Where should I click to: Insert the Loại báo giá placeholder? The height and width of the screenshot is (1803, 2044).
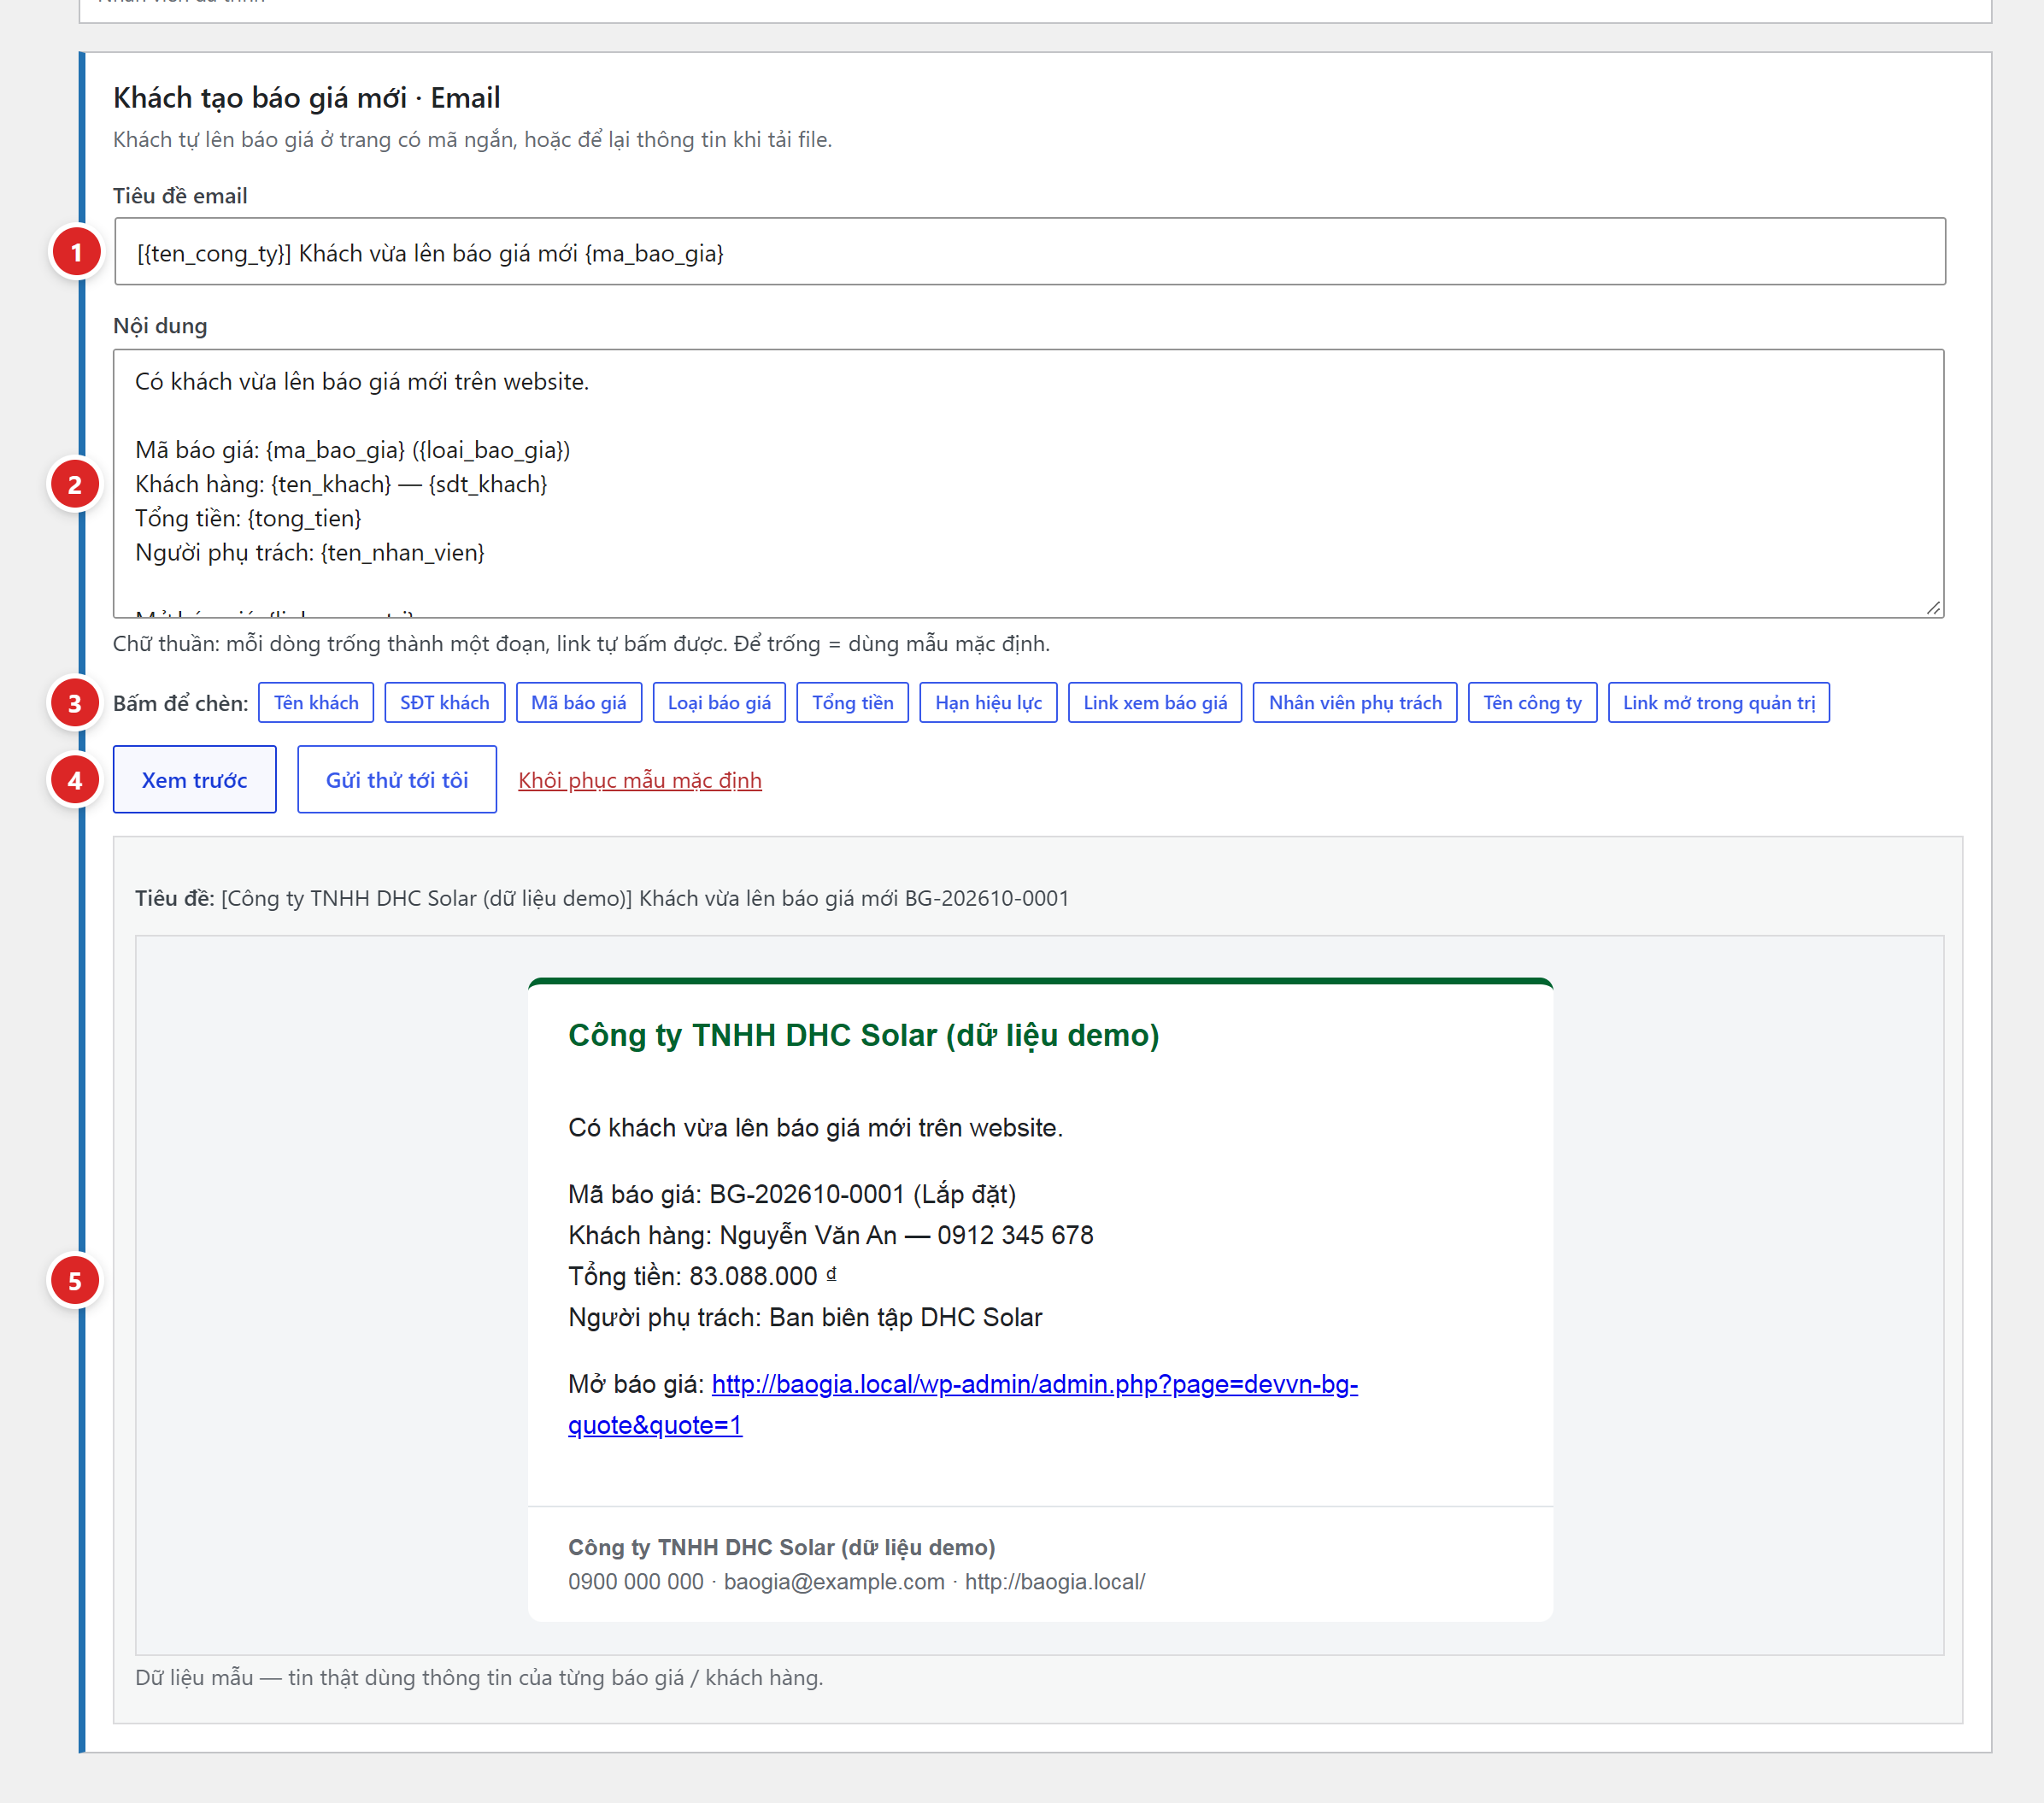tap(719, 703)
